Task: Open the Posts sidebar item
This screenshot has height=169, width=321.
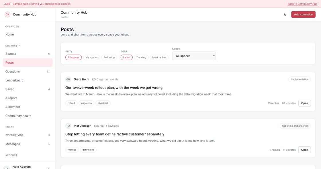Action: click(x=28, y=63)
